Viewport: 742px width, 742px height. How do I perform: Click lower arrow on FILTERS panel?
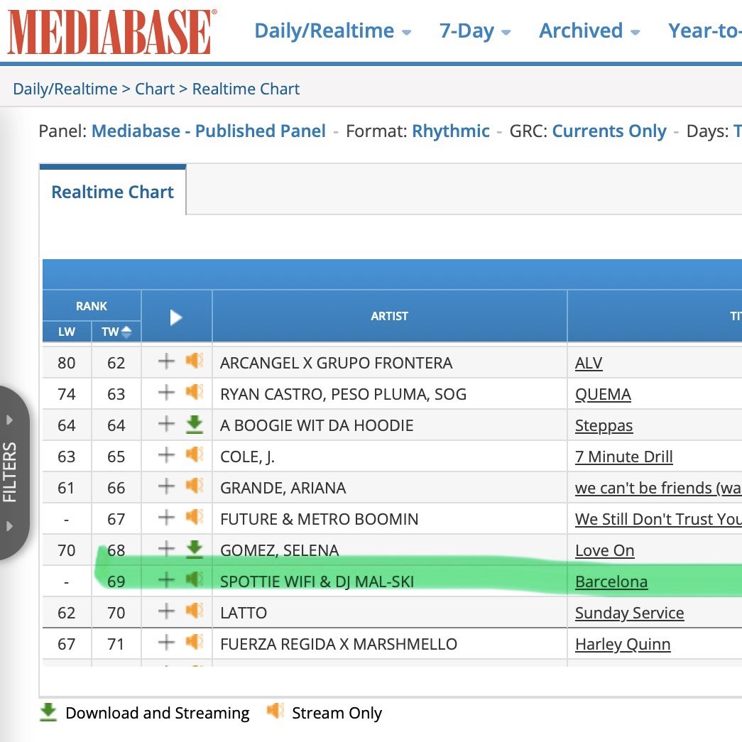pos(9,525)
